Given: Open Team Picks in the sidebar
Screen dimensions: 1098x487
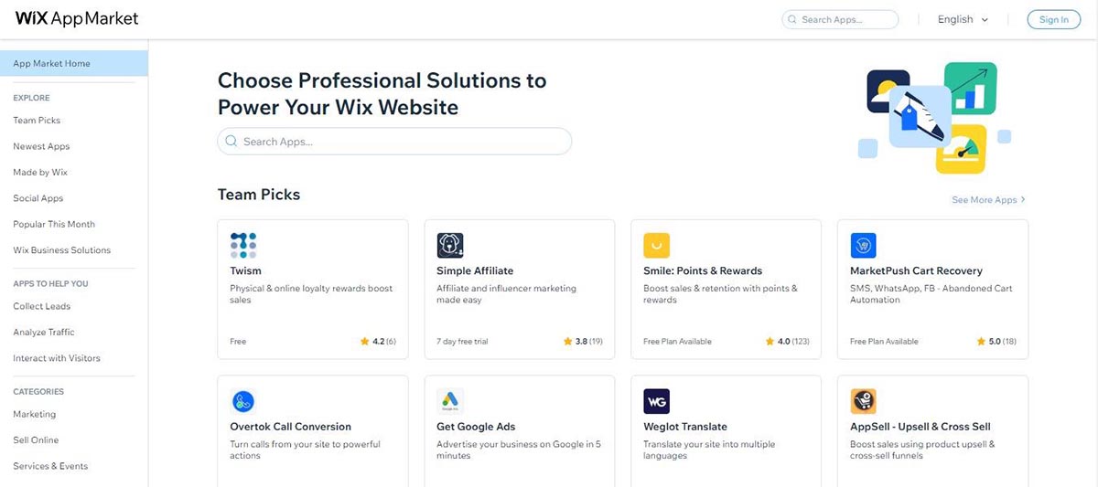Looking at the screenshot, I should click(x=37, y=121).
